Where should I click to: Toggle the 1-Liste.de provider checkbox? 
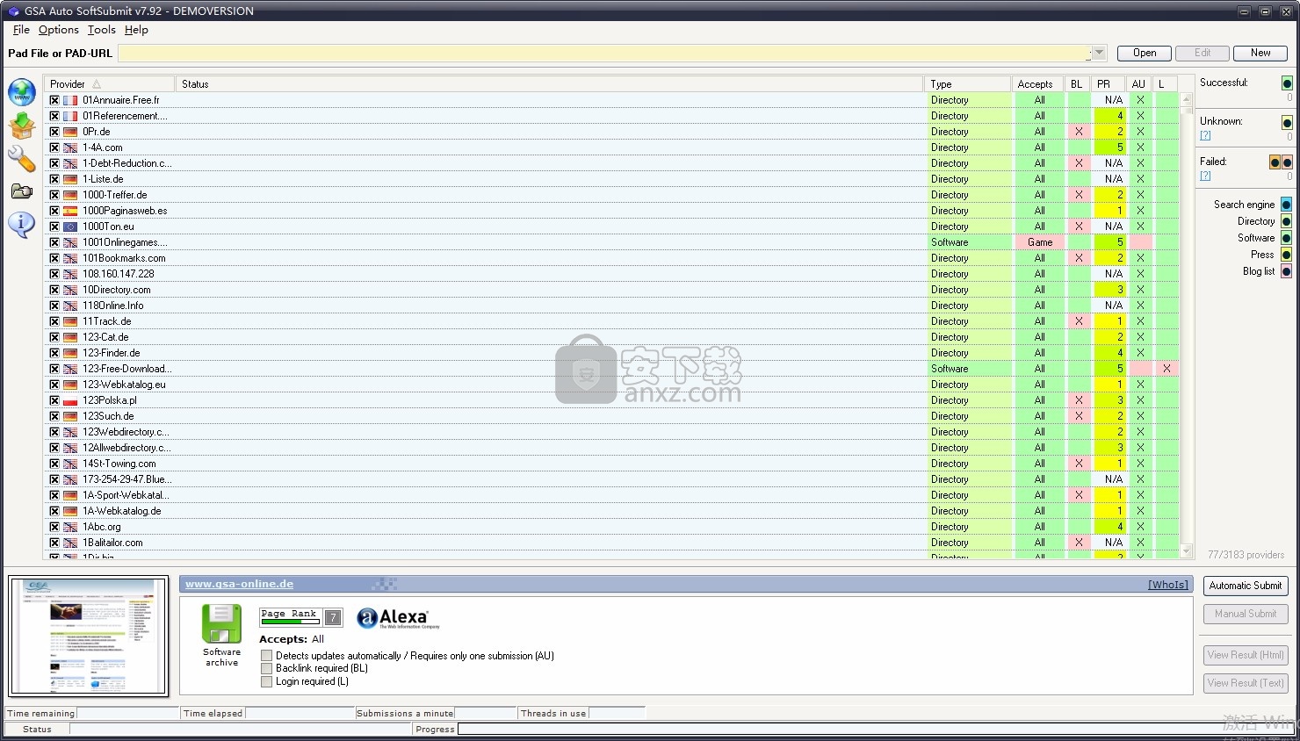(x=54, y=179)
